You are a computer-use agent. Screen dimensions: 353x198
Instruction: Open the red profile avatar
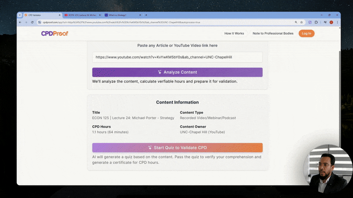click(331, 22)
